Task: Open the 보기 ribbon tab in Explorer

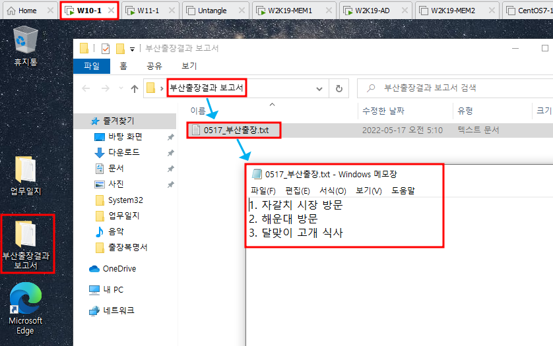Action: click(189, 66)
